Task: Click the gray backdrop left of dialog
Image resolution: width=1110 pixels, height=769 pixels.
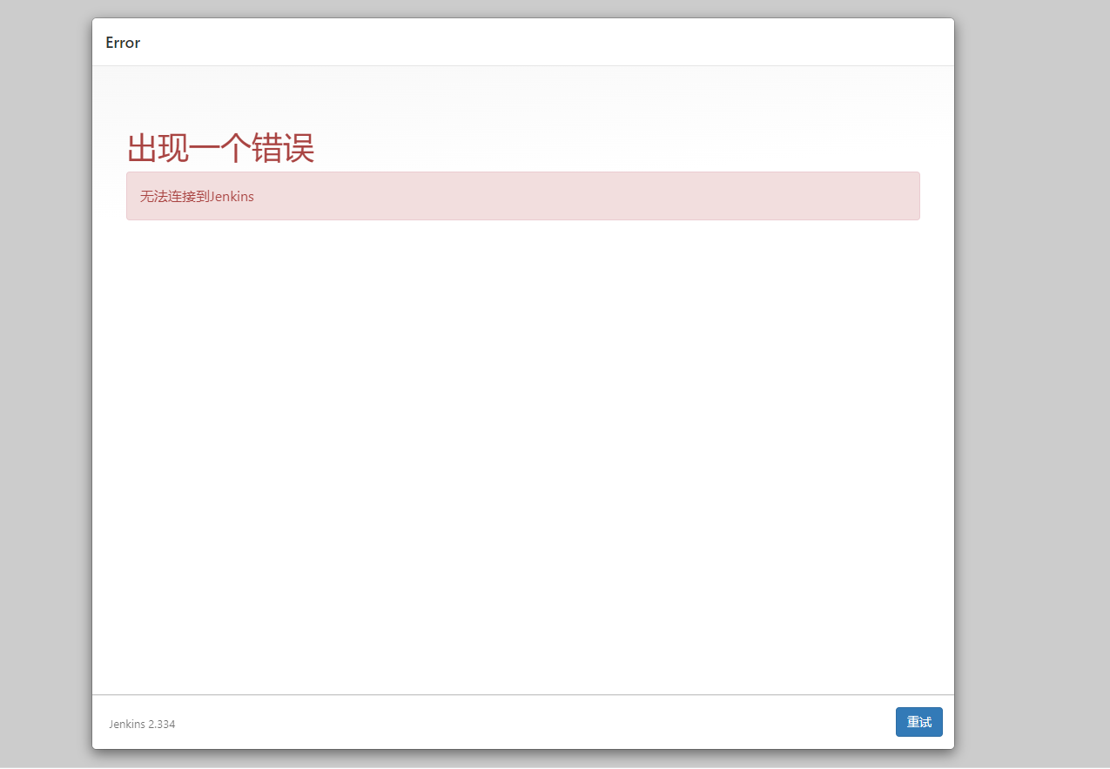Action: pyautogui.click(x=45, y=383)
